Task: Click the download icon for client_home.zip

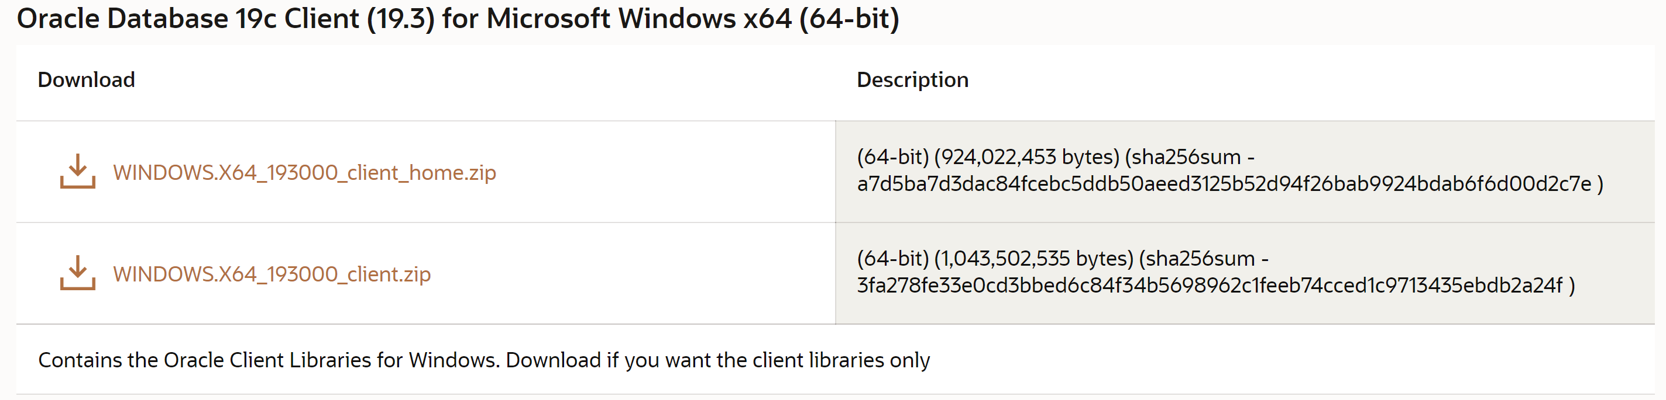Action: pyautogui.click(x=78, y=171)
